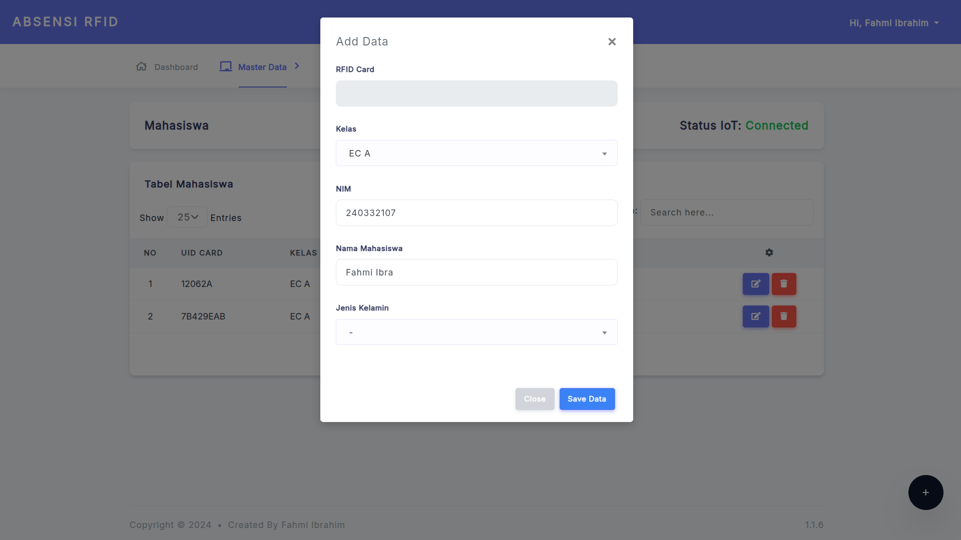
Task: Click the delete trash icon for row 12062A
Action: pos(784,284)
